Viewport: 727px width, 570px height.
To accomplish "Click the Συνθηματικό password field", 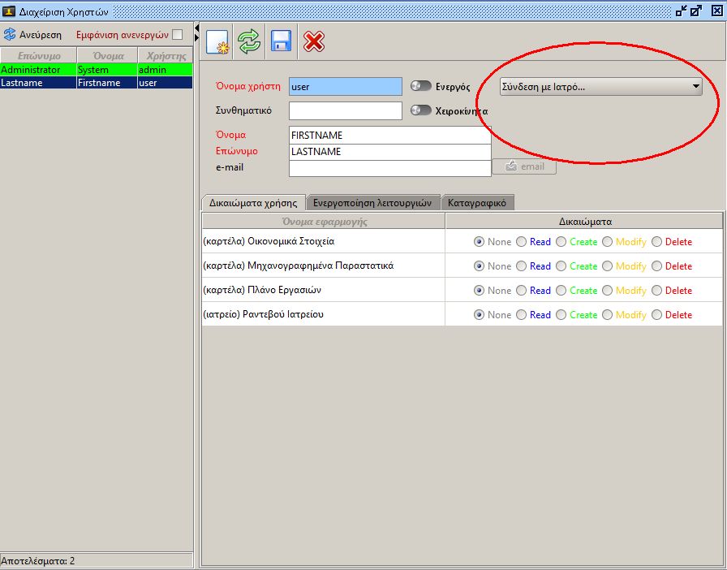I will (x=345, y=110).
